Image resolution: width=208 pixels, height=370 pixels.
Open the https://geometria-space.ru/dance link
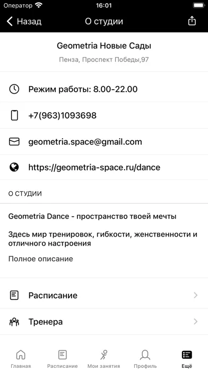point(94,167)
